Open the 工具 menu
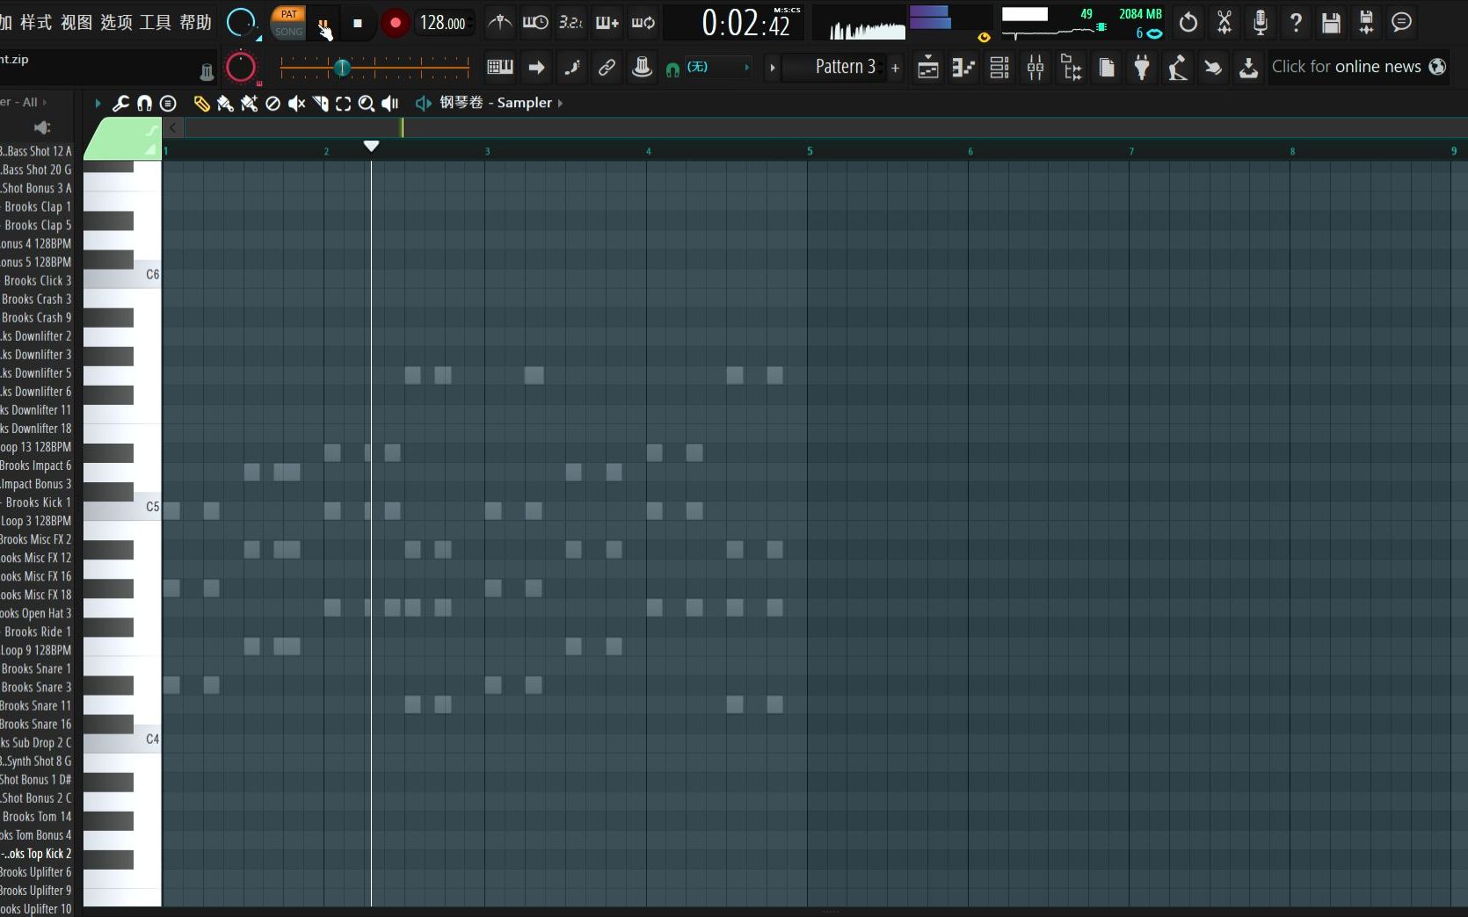This screenshot has width=1468, height=917. (x=156, y=22)
